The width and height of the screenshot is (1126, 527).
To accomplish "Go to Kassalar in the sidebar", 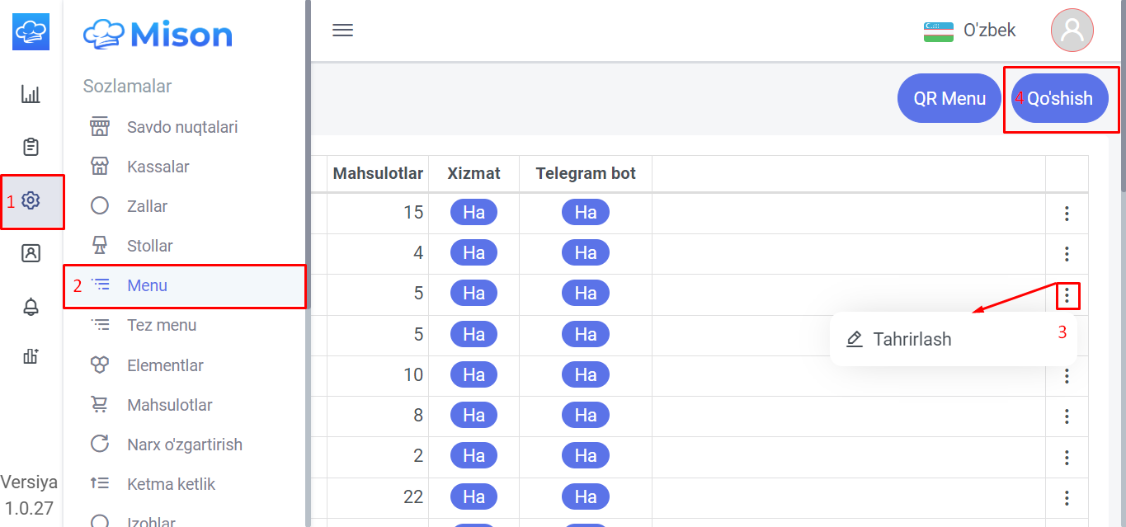I will click(x=185, y=167).
